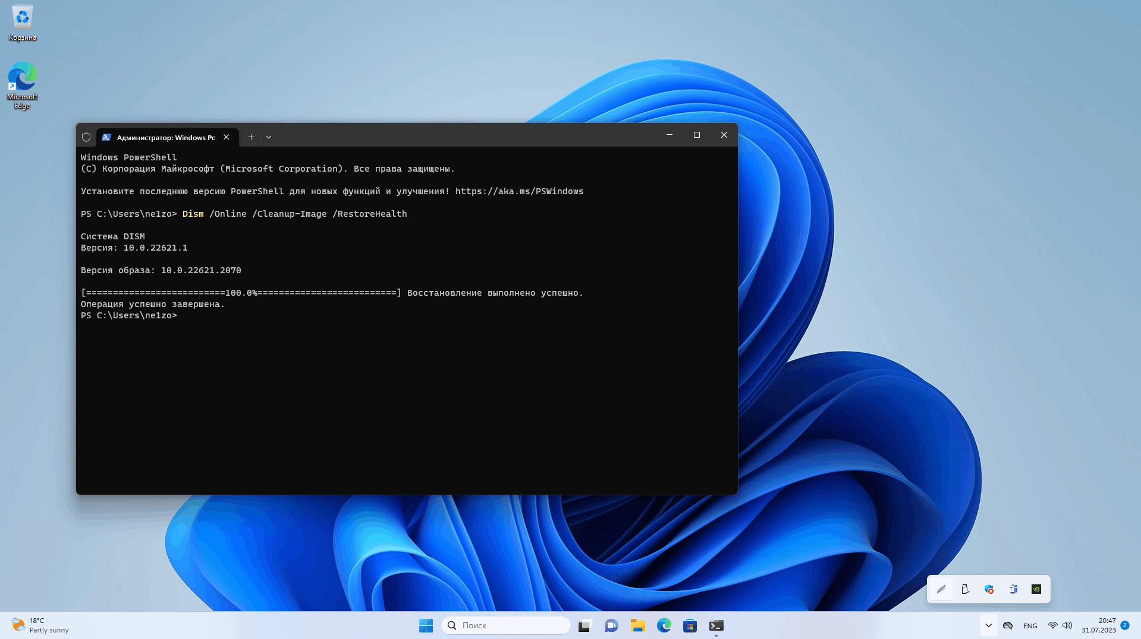Click the https://aka.ms/PSWindows link
Viewport: 1141px width, 639px height.
coord(519,191)
